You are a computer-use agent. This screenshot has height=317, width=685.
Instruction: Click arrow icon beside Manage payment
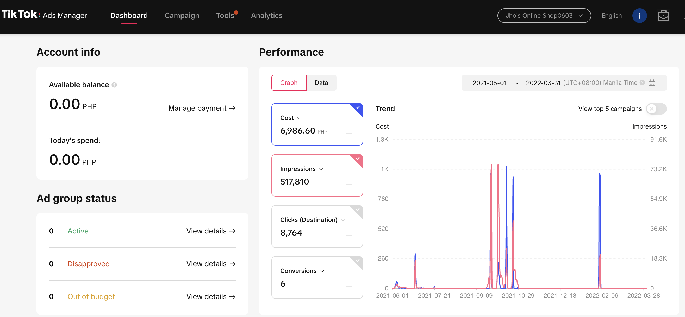coord(232,108)
